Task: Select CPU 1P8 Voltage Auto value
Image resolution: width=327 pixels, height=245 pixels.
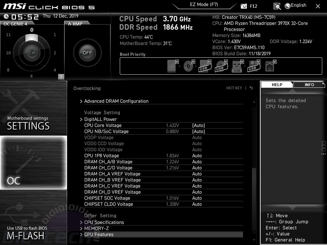Action: coord(197,156)
